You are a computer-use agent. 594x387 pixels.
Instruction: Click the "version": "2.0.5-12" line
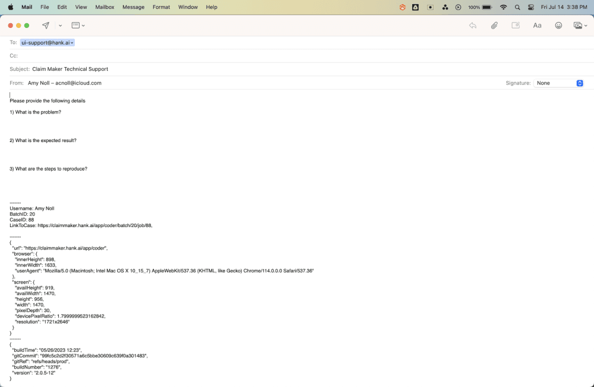(x=34, y=373)
